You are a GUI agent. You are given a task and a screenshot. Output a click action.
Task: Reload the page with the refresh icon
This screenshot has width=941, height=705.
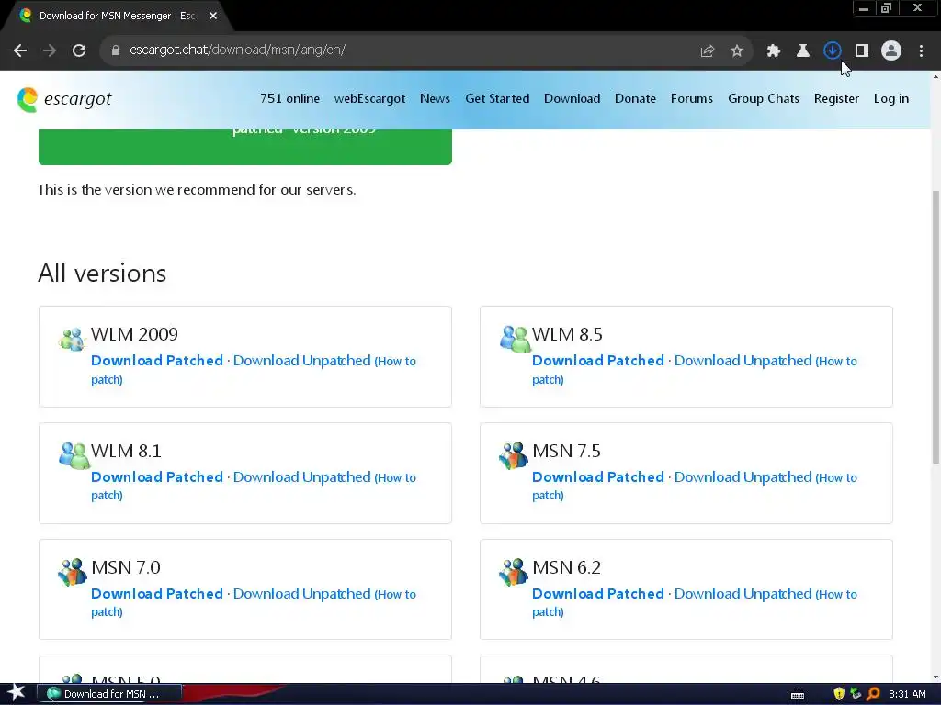point(79,50)
